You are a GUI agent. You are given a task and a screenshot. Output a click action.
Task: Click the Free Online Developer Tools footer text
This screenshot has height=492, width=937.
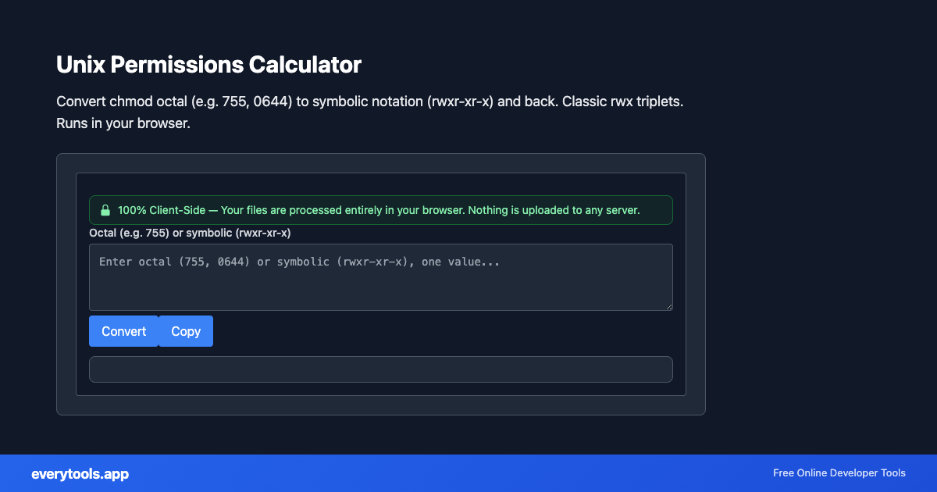[x=839, y=472]
